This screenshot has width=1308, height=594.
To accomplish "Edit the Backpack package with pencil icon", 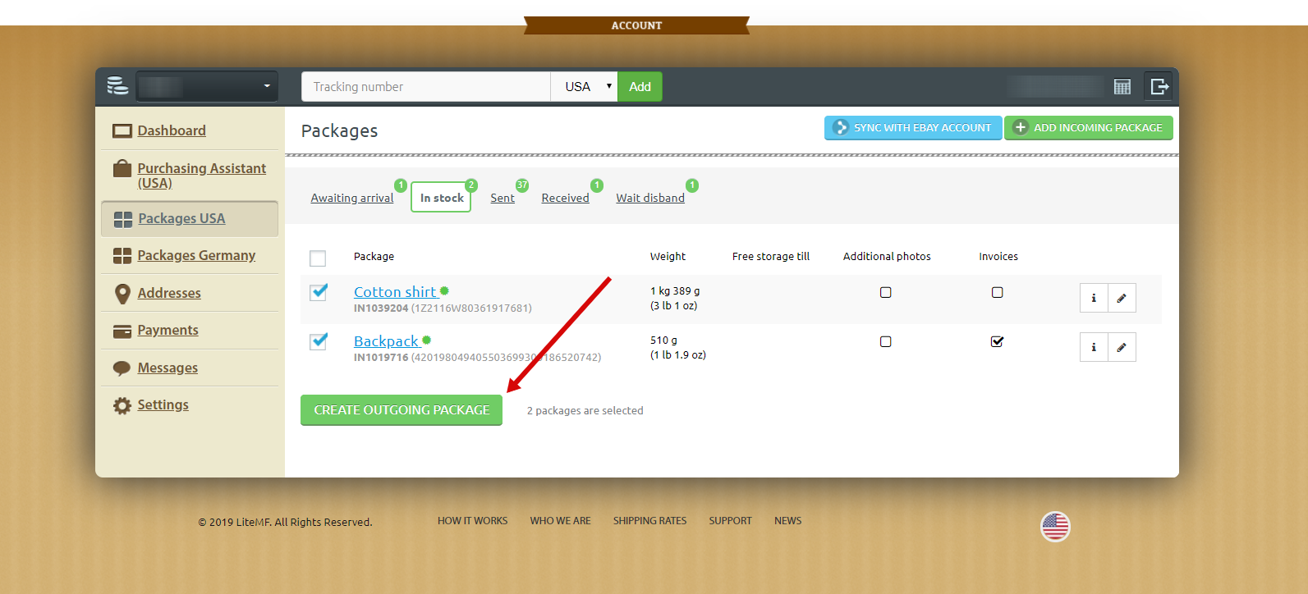I will (x=1122, y=348).
